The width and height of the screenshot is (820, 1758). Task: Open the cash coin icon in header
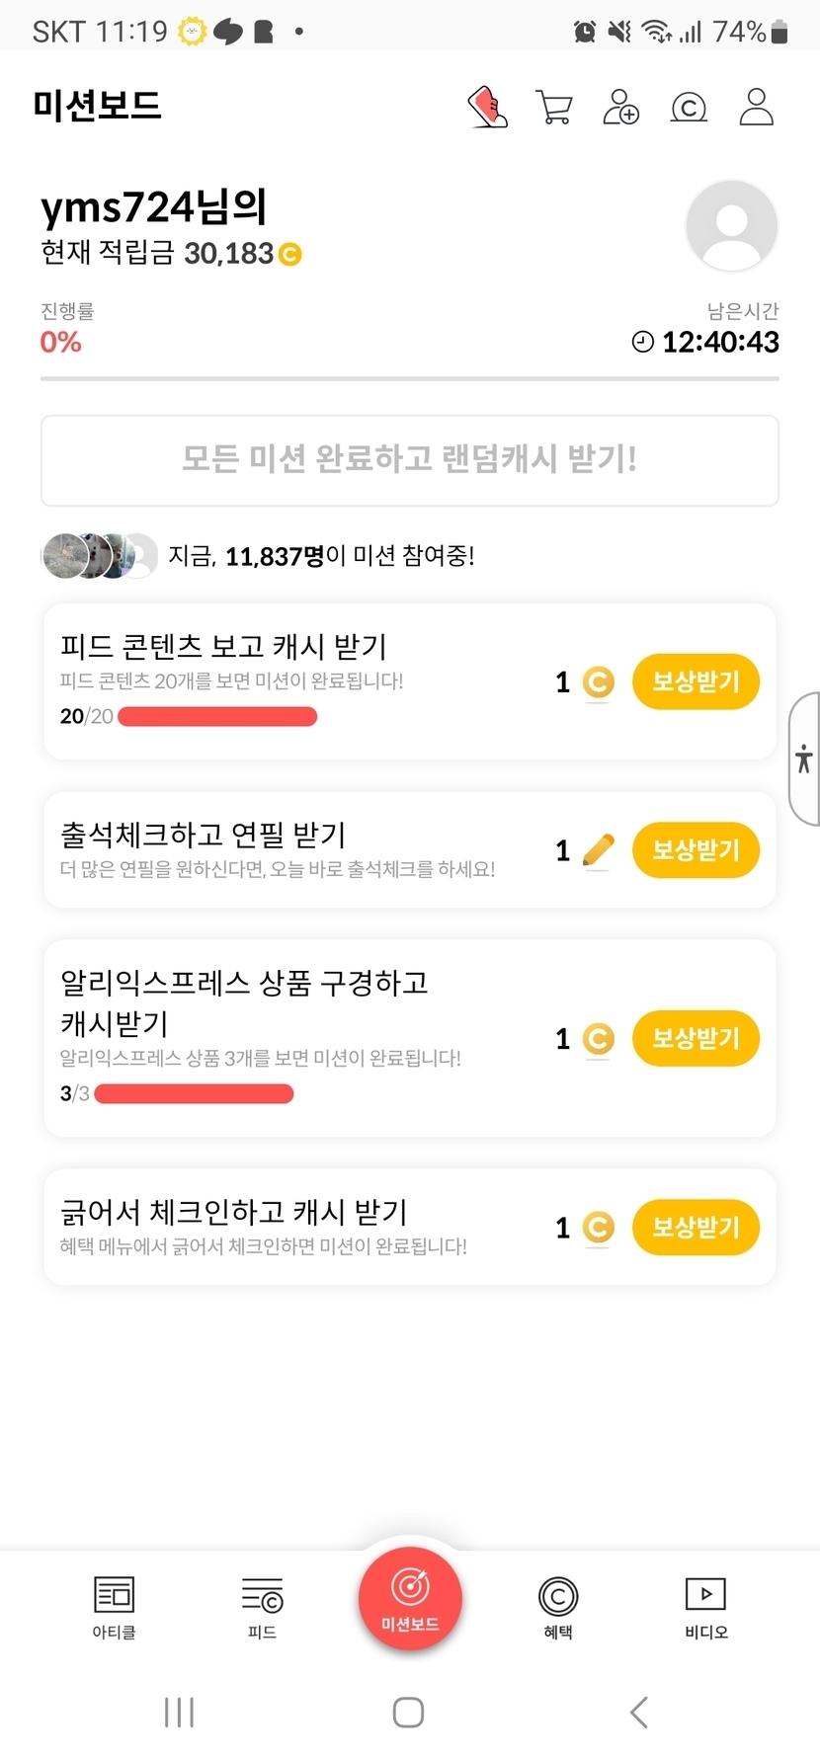click(689, 107)
